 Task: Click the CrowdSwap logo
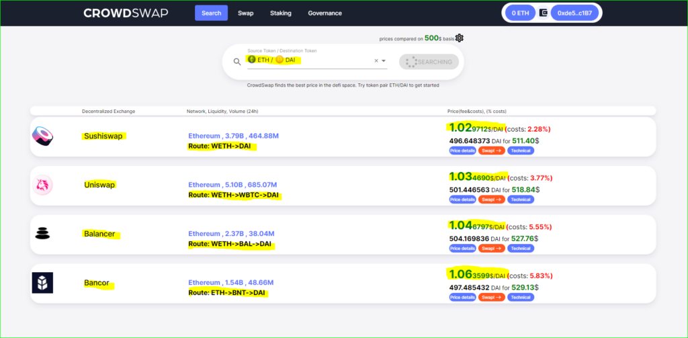126,13
